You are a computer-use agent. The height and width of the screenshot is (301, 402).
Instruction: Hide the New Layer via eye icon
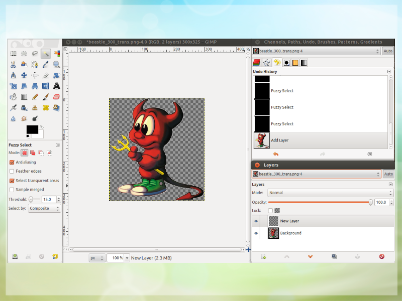[256, 221]
